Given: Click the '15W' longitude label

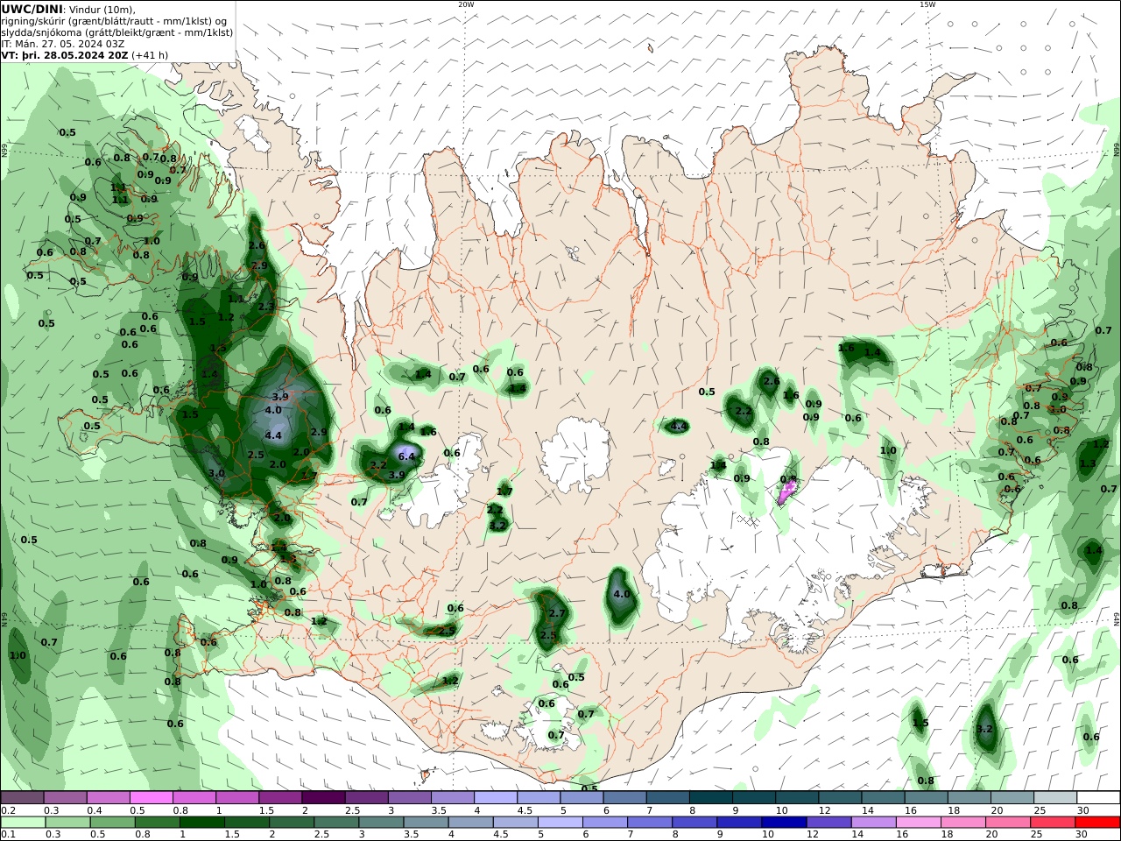Looking at the screenshot, I should point(927,4).
